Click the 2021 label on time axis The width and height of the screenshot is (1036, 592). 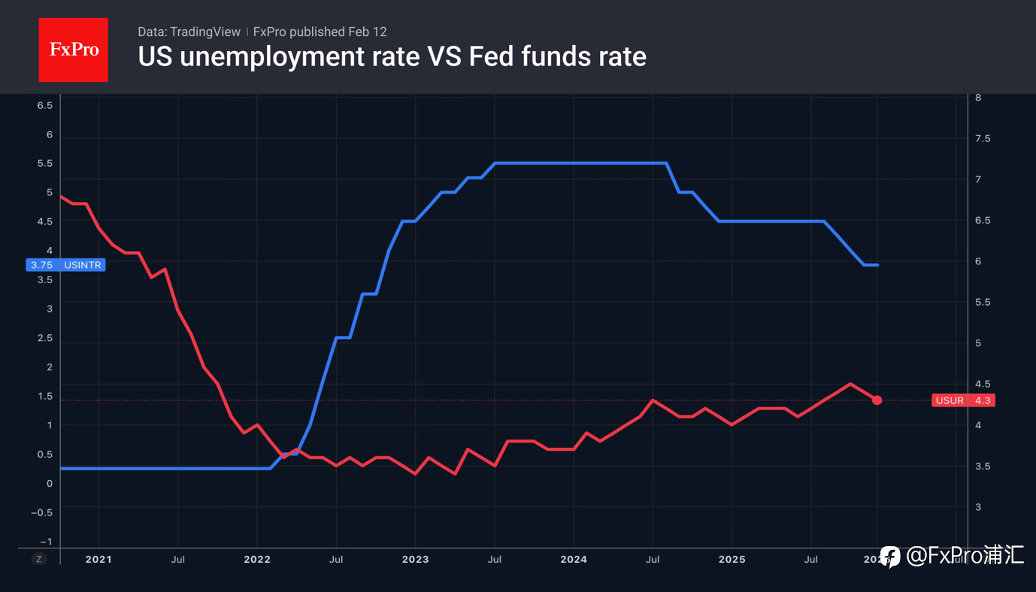click(98, 560)
